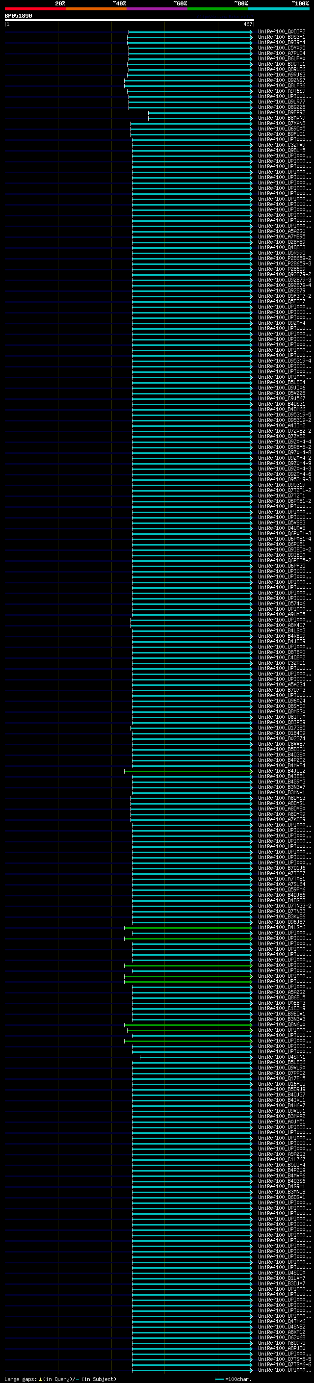314x1383 pixels.
Task: Select hit label UniRef100_C1LZ67
Action: (282, 1159)
